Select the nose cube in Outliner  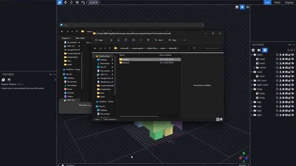[x=262, y=76]
